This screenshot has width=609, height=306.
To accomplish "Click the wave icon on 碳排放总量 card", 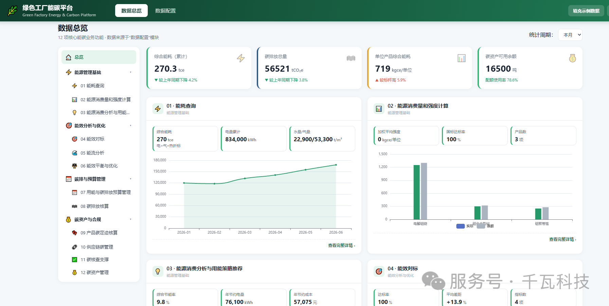I will (x=351, y=58).
